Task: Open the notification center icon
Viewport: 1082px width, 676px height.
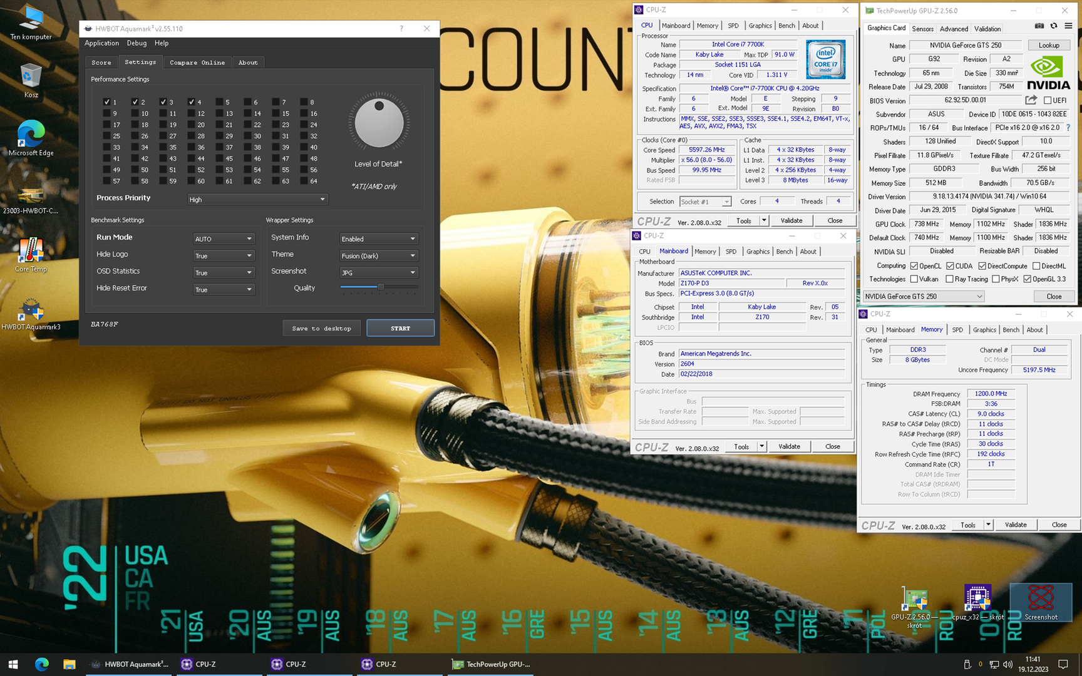Action: (x=1063, y=664)
